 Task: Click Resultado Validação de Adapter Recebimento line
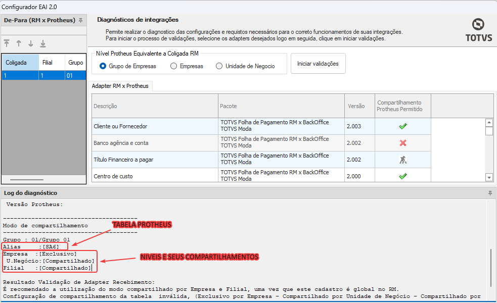point(79,282)
